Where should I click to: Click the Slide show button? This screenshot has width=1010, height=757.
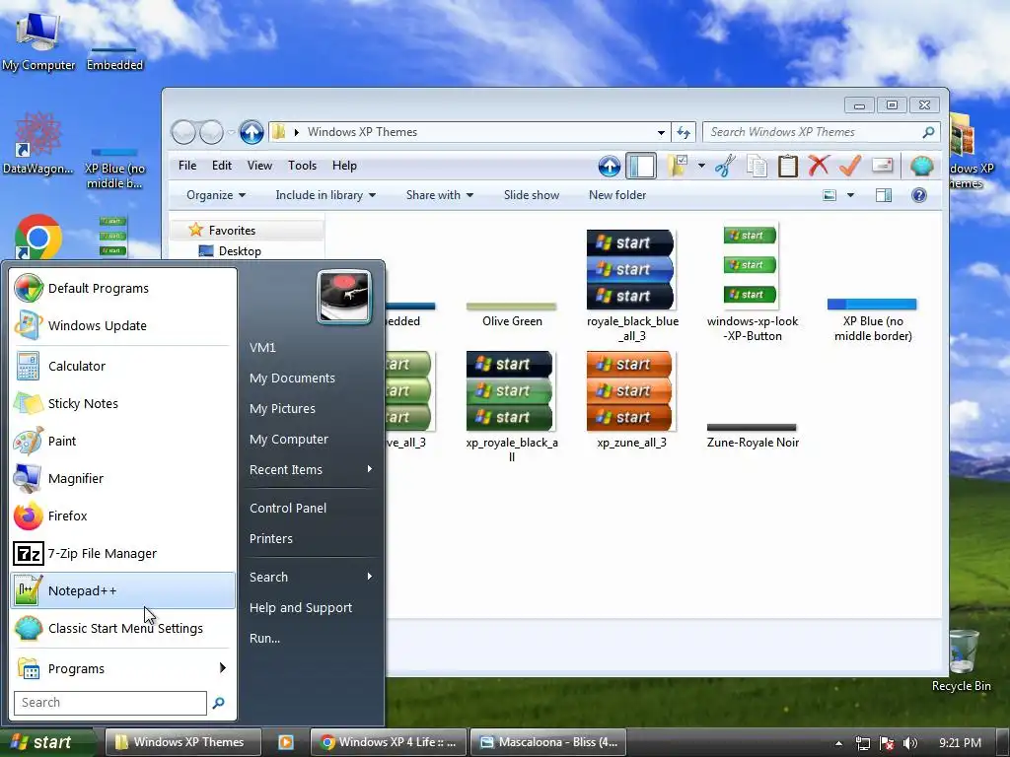532,195
